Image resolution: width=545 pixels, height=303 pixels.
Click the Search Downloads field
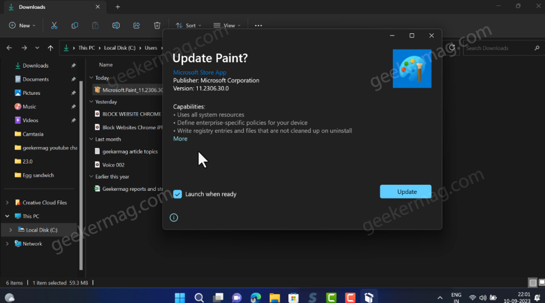click(x=502, y=48)
